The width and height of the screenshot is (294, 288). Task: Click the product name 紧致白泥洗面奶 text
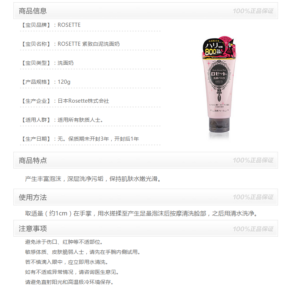click(x=101, y=44)
